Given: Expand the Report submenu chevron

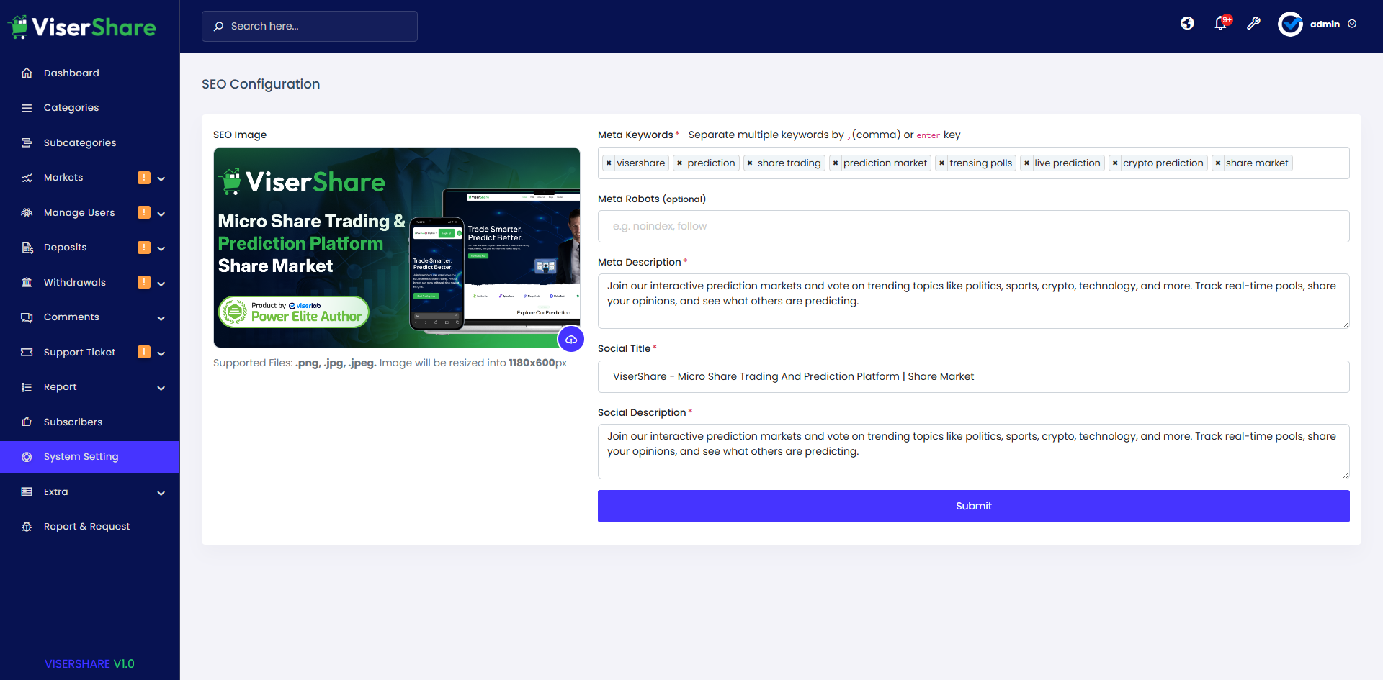Looking at the screenshot, I should 161,388.
